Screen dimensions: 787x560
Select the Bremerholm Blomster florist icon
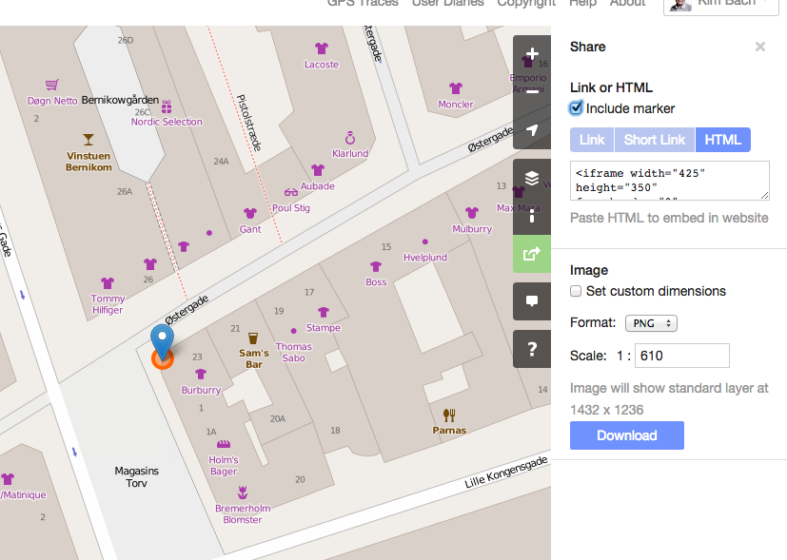tap(243, 492)
